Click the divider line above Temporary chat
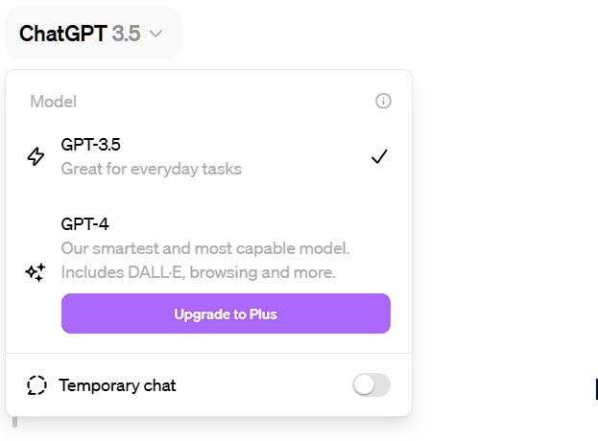 208,353
